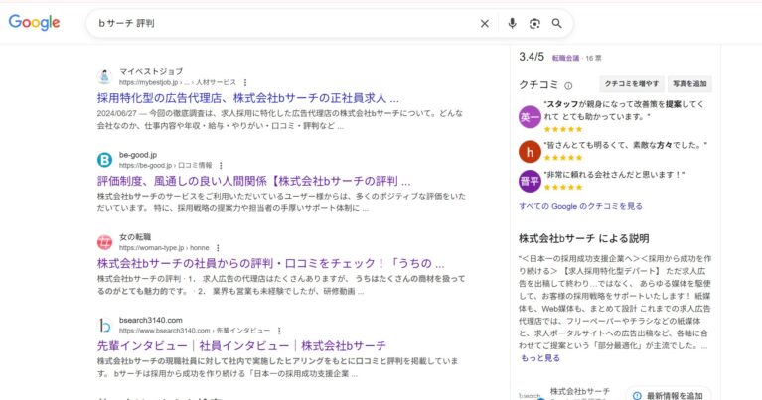Click 株式会社bサーチ による説明 heading

pyautogui.click(x=583, y=238)
